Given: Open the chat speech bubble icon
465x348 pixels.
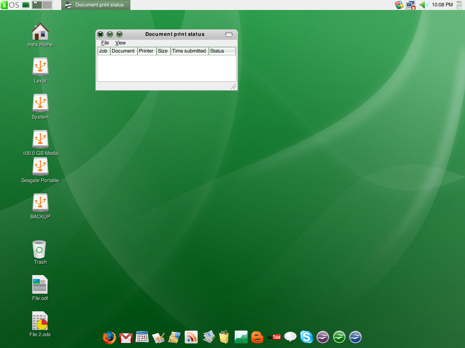Looking at the screenshot, I should (290, 337).
